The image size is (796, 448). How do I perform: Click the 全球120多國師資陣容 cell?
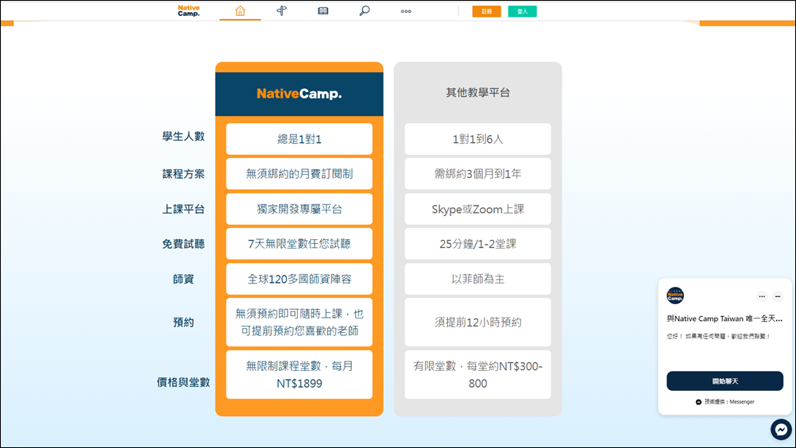pos(299,279)
